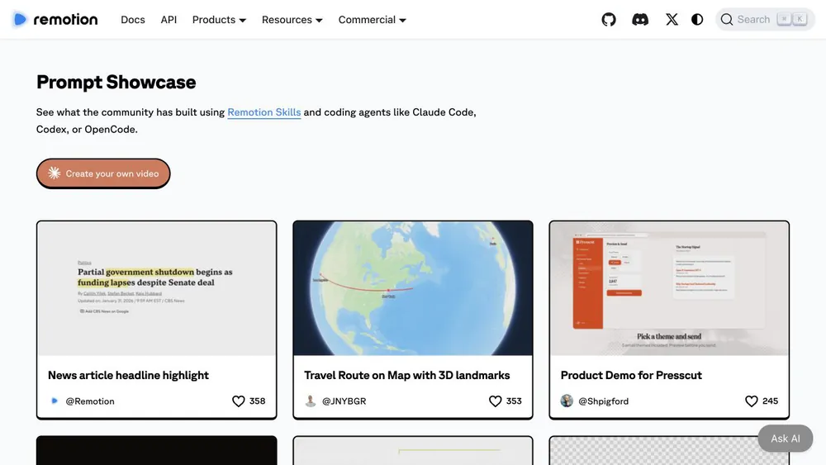This screenshot has height=465, width=826.
Task: Click the 353 likes count
Action: pos(514,401)
